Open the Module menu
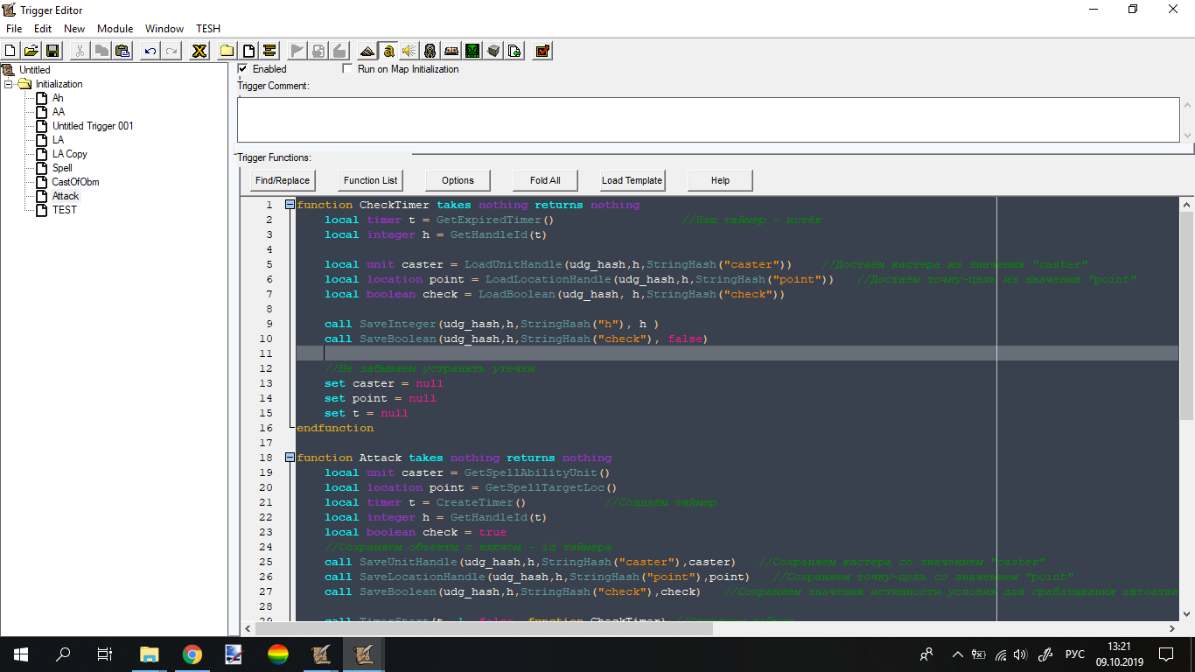The height and width of the screenshot is (672, 1195). coord(115,29)
